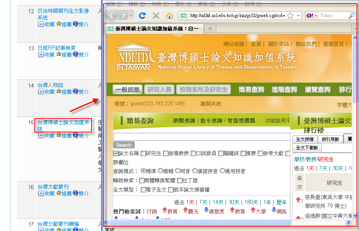Check the 研究生 field checkbox
359x231 pixels.
[144, 153]
